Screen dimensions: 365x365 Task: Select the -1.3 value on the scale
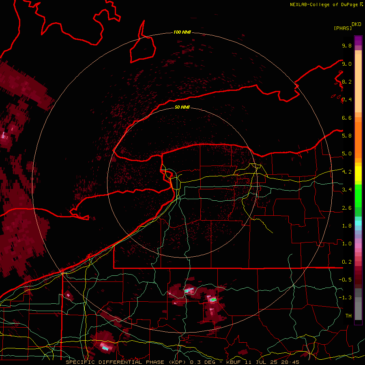[345, 298]
